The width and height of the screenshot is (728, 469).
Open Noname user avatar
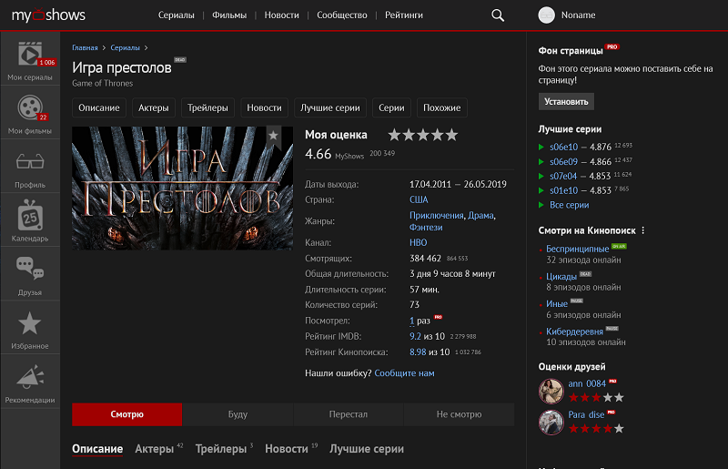[547, 15]
